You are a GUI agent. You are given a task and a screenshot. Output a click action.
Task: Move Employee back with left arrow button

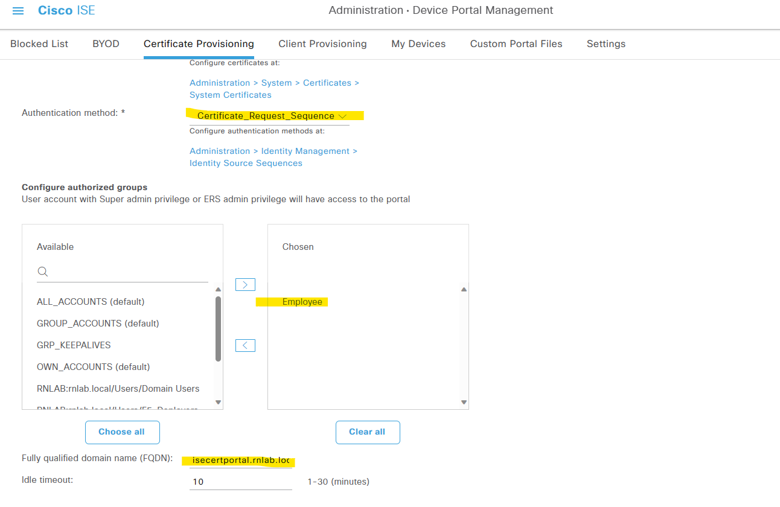(x=245, y=345)
